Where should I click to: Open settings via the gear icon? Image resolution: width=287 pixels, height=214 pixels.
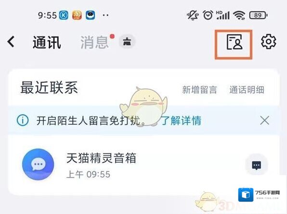pos(269,42)
